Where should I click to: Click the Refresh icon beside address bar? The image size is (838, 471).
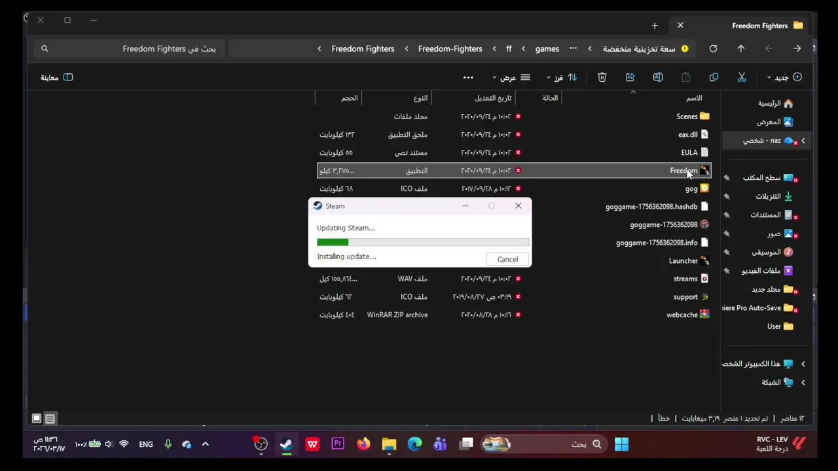pos(713,48)
